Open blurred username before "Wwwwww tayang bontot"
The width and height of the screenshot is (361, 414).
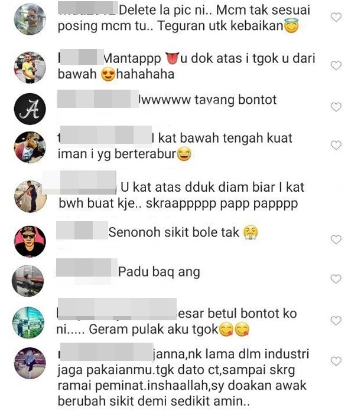click(98, 98)
